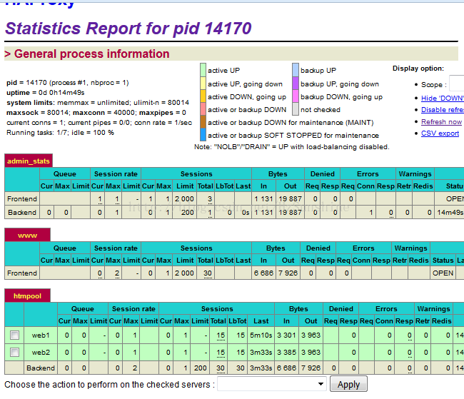Check the web2 server checkbox
Image resolution: width=464 pixels, height=399 pixels.
14,352
